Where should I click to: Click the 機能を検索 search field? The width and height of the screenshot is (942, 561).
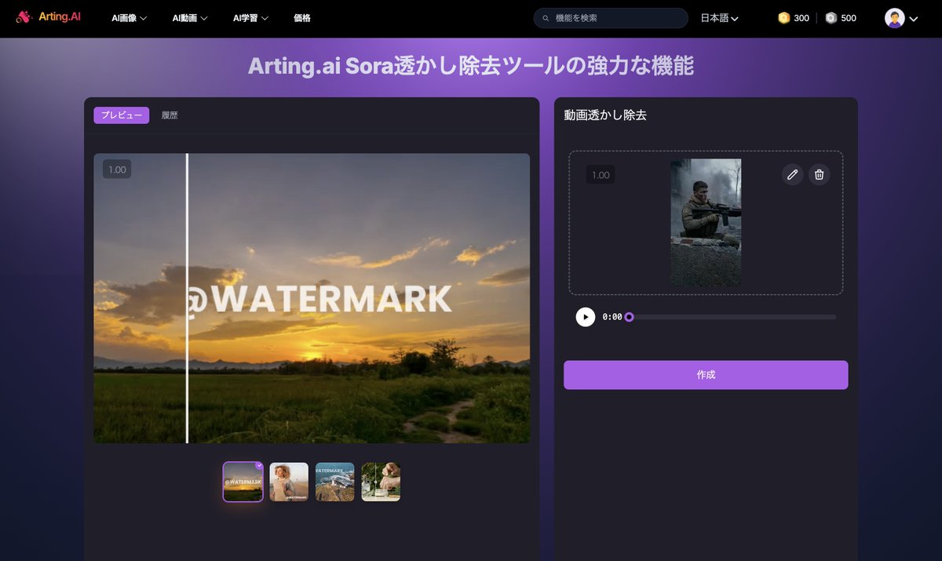point(611,18)
